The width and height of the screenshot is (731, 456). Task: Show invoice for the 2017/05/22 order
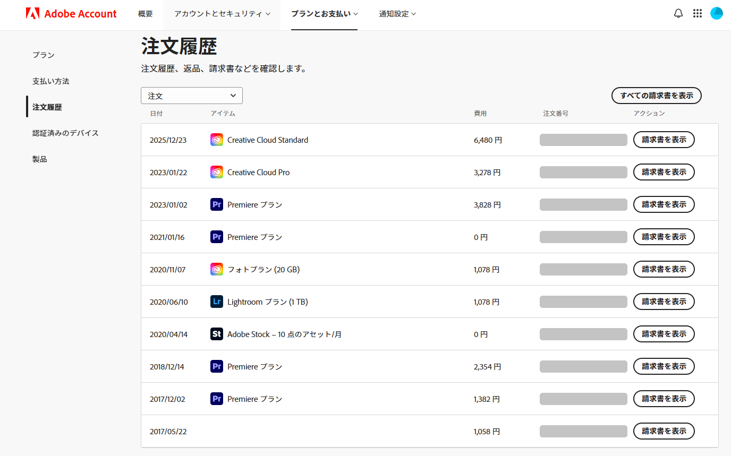pos(664,431)
